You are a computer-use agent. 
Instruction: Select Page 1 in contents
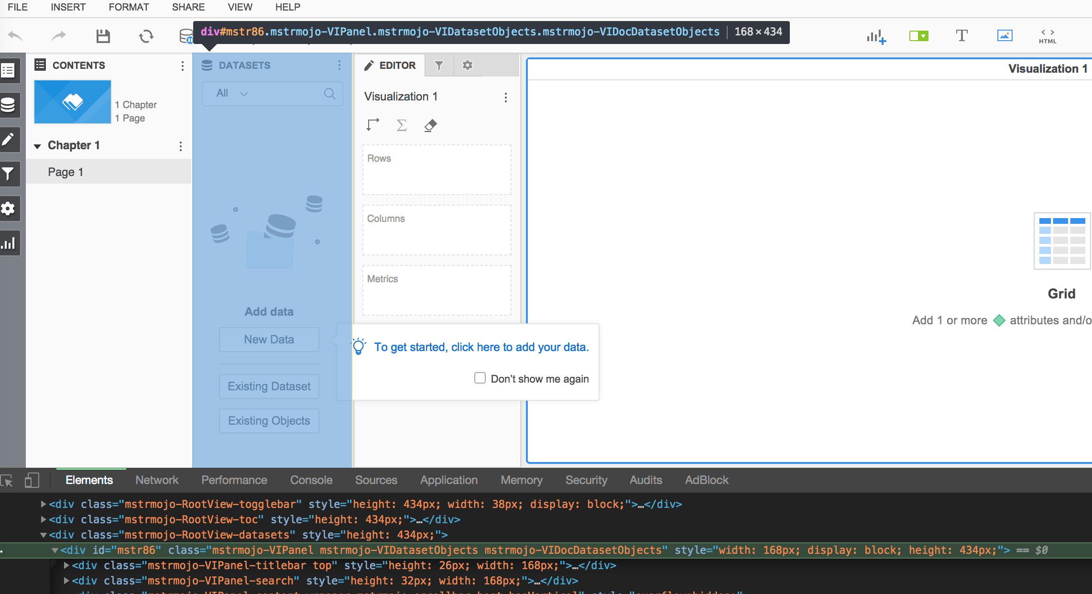tap(66, 172)
